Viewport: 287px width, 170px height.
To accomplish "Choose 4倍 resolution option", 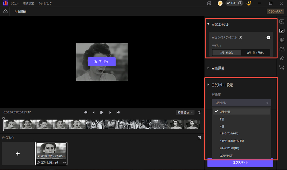I will (x=241, y=127).
